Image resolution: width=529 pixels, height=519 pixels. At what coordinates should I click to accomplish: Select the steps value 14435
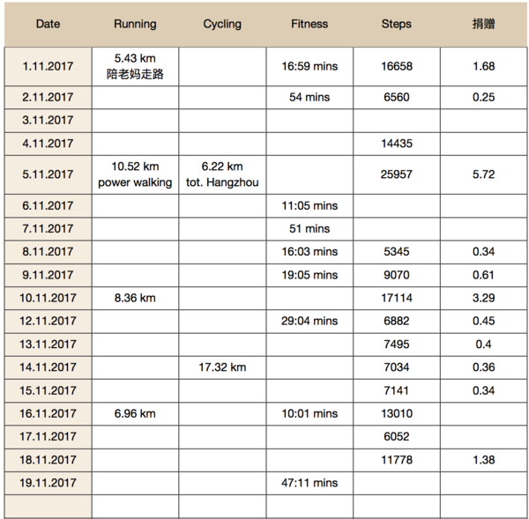397,144
